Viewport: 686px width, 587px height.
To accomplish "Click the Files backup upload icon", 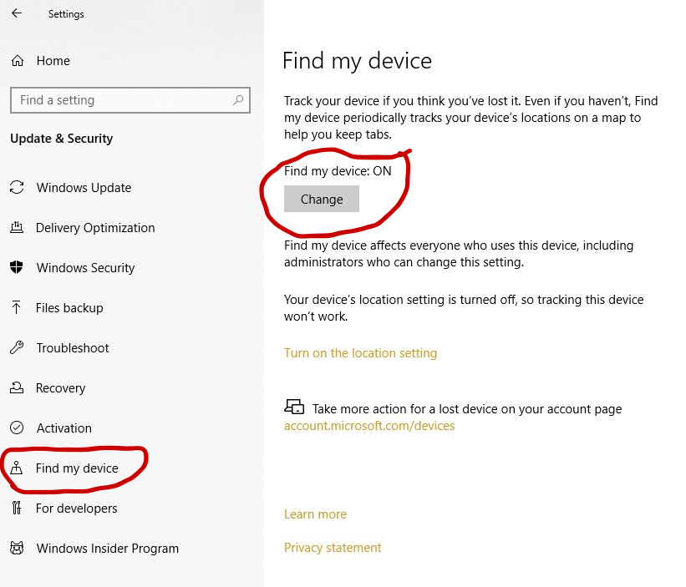I will coord(17,308).
